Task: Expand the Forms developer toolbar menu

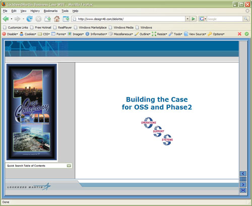Action: (58, 34)
